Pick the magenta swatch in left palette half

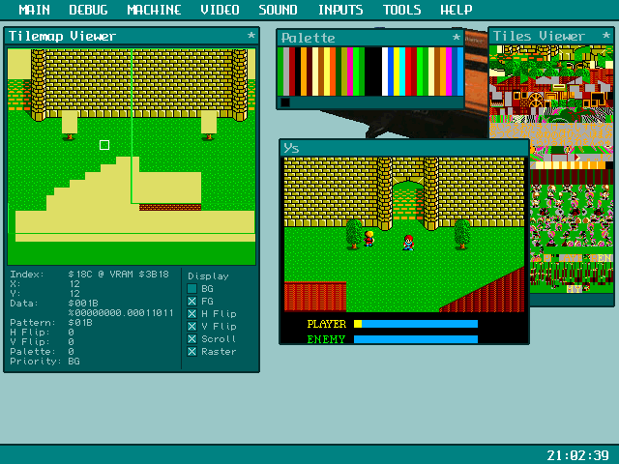pos(350,72)
